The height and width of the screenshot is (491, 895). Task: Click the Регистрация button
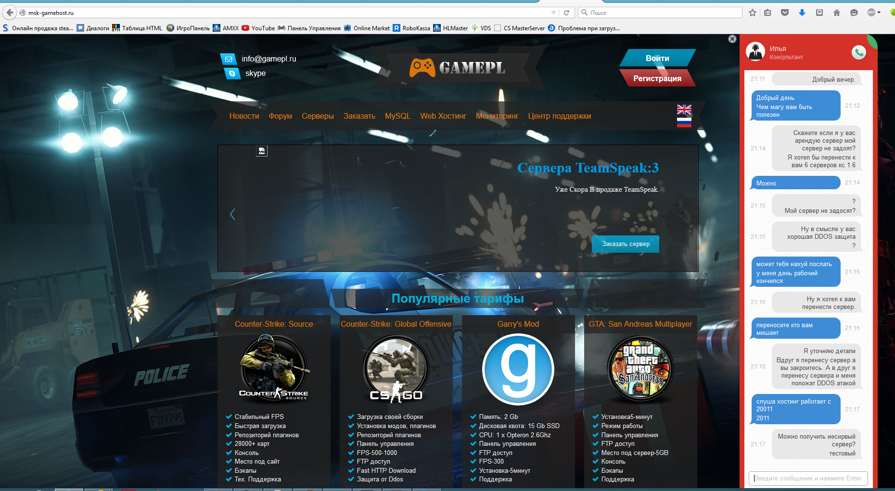point(657,78)
